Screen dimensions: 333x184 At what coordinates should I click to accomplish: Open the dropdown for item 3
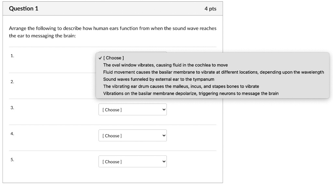coord(132,110)
